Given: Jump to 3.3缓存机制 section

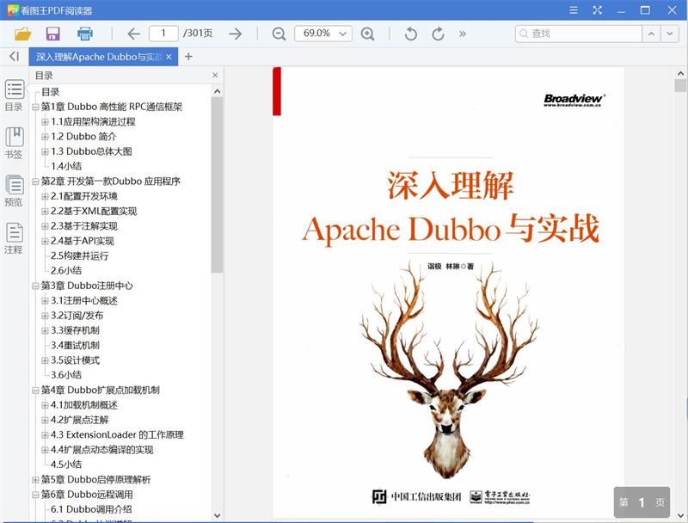Looking at the screenshot, I should pyautogui.click(x=75, y=330).
